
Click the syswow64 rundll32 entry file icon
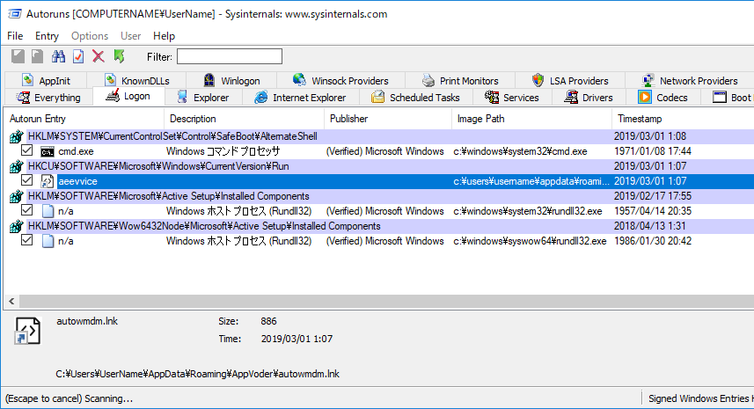[x=48, y=241]
